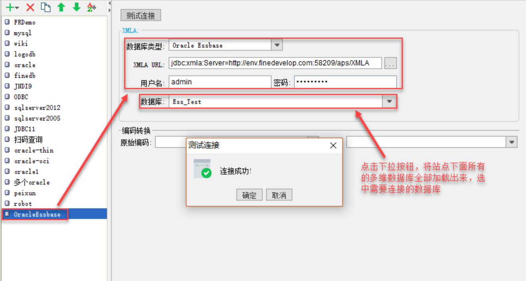Close the 测试连接 dialog with X

pos(333,145)
